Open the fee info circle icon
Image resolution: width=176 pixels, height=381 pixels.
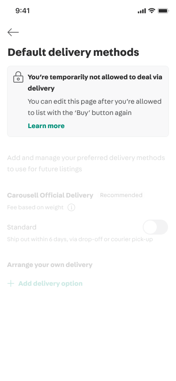point(71,207)
